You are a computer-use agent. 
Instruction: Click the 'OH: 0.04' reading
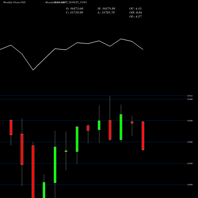pyautogui.click(x=136, y=13)
